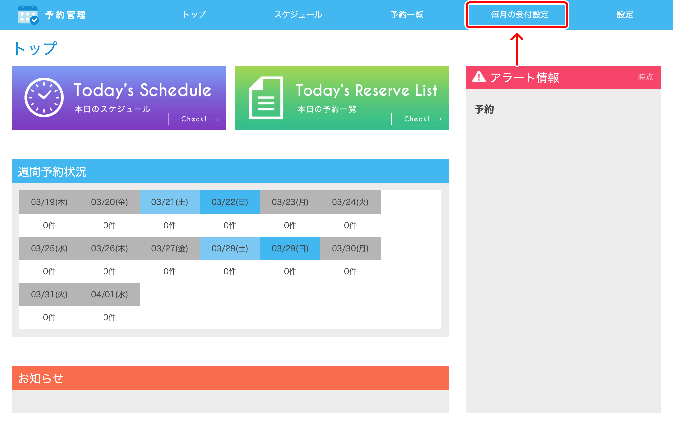Select the 03/22(日) date cell
The image size is (673, 424).
pyautogui.click(x=230, y=202)
